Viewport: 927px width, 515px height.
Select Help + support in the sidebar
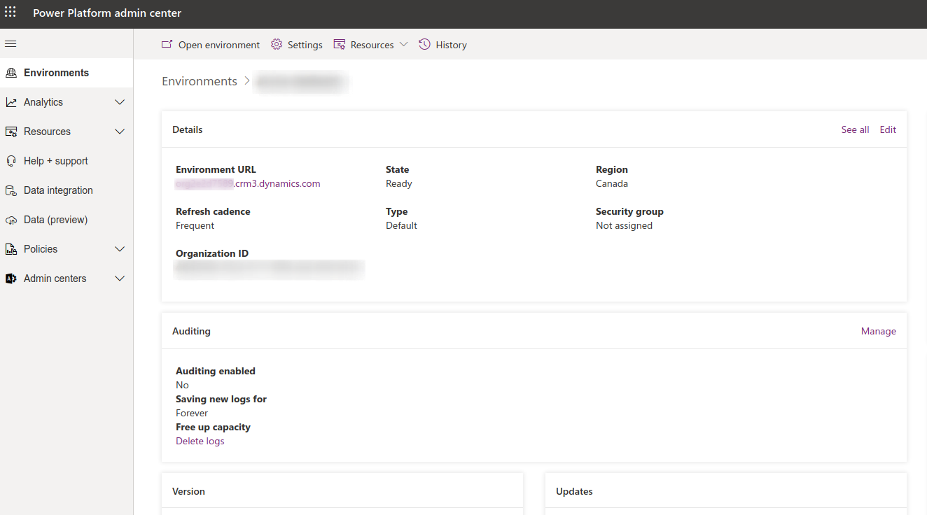click(x=67, y=161)
